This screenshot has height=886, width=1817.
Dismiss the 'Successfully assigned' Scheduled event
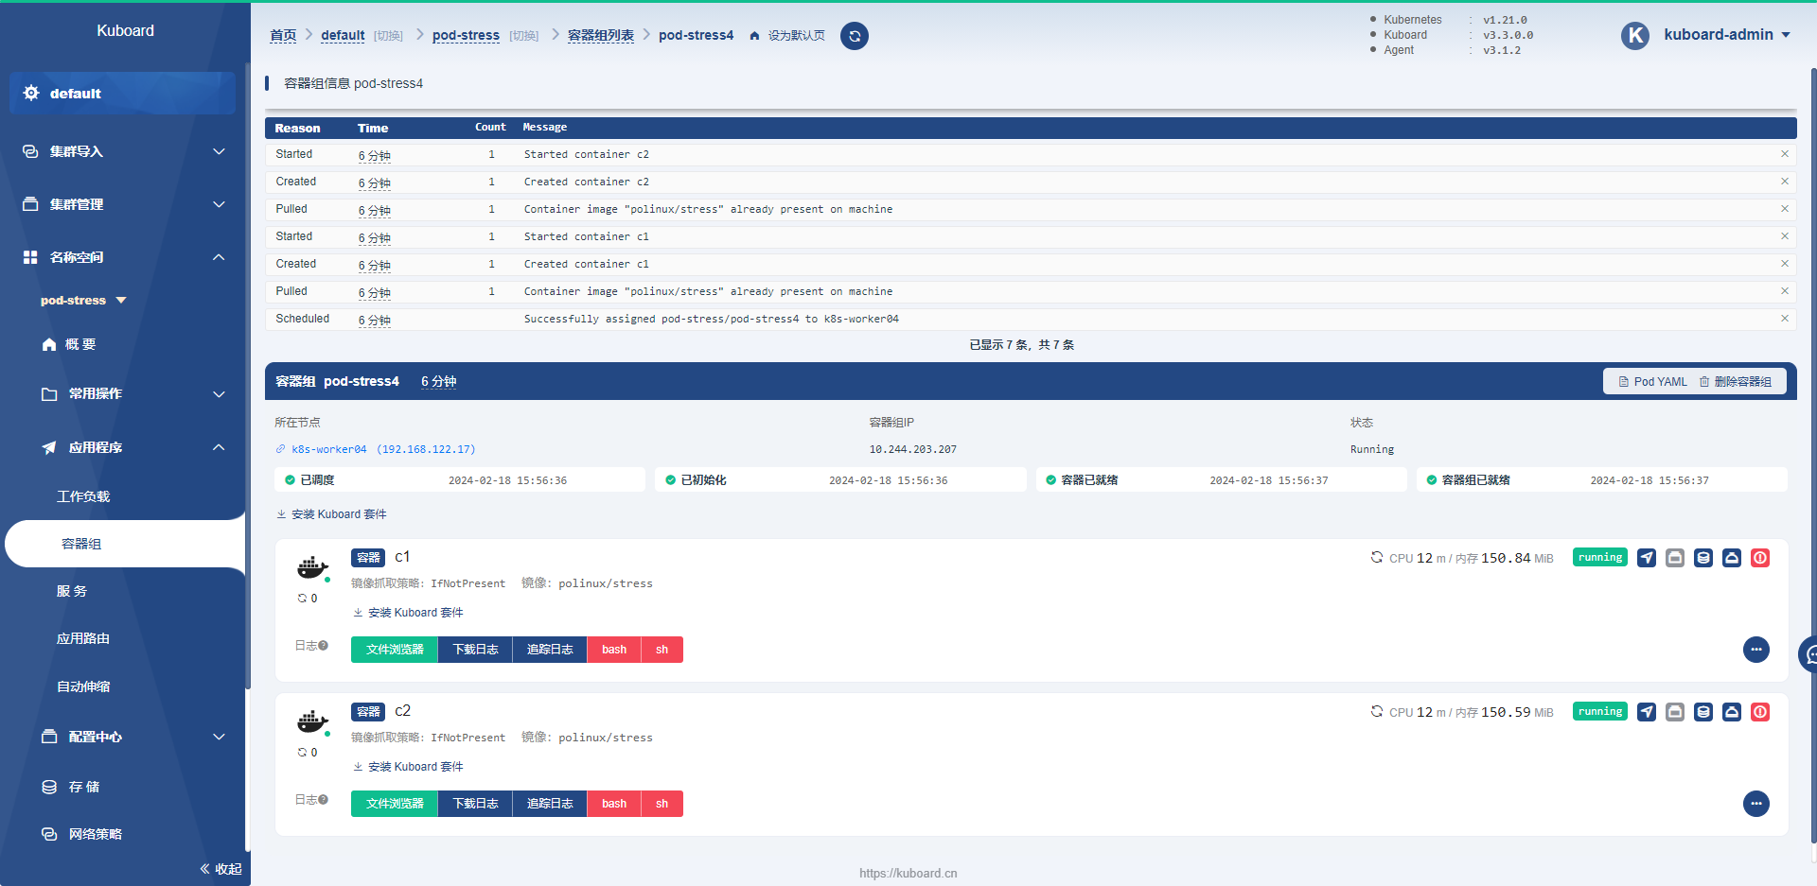[1785, 319]
